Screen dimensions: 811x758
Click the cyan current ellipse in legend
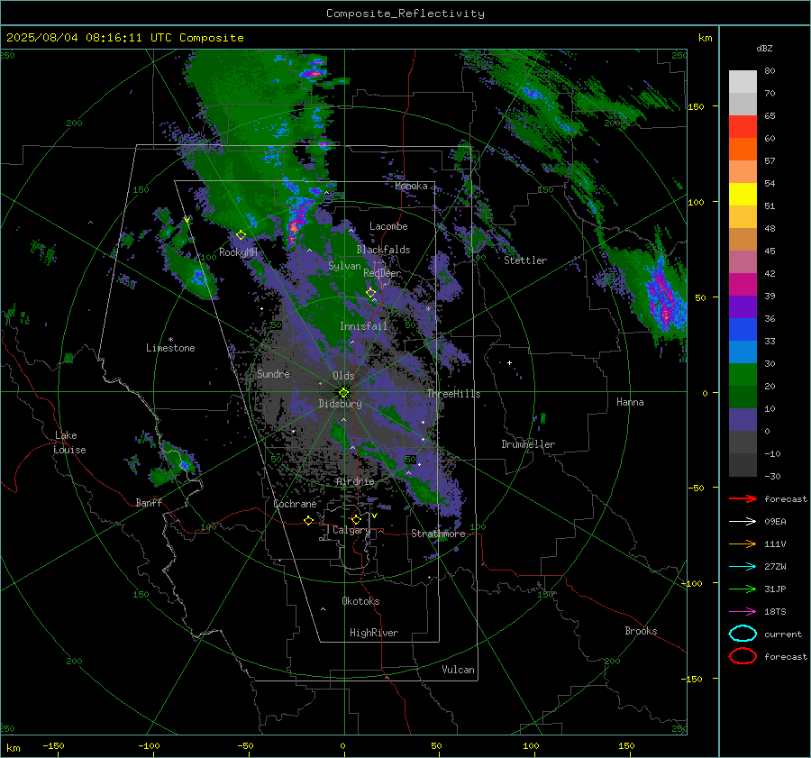(x=743, y=634)
